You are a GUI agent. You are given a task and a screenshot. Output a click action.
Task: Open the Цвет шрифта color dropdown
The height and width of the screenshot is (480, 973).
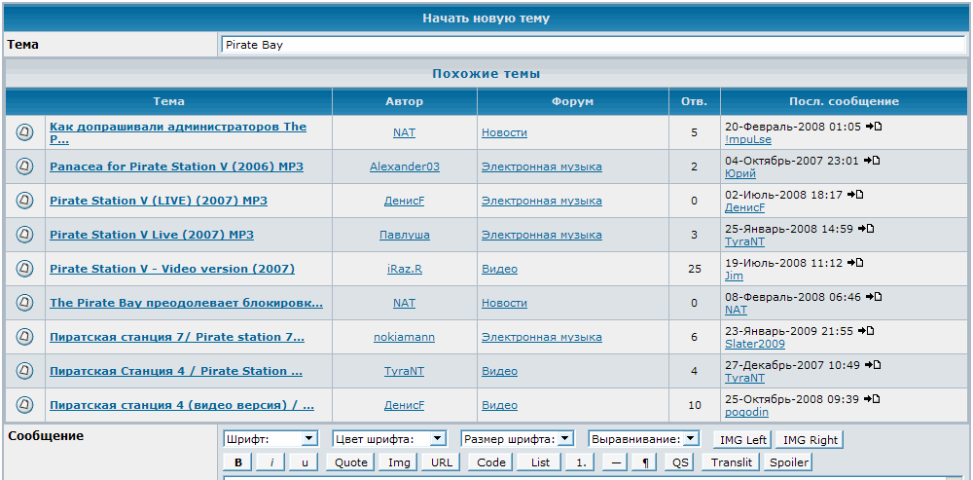coord(390,439)
